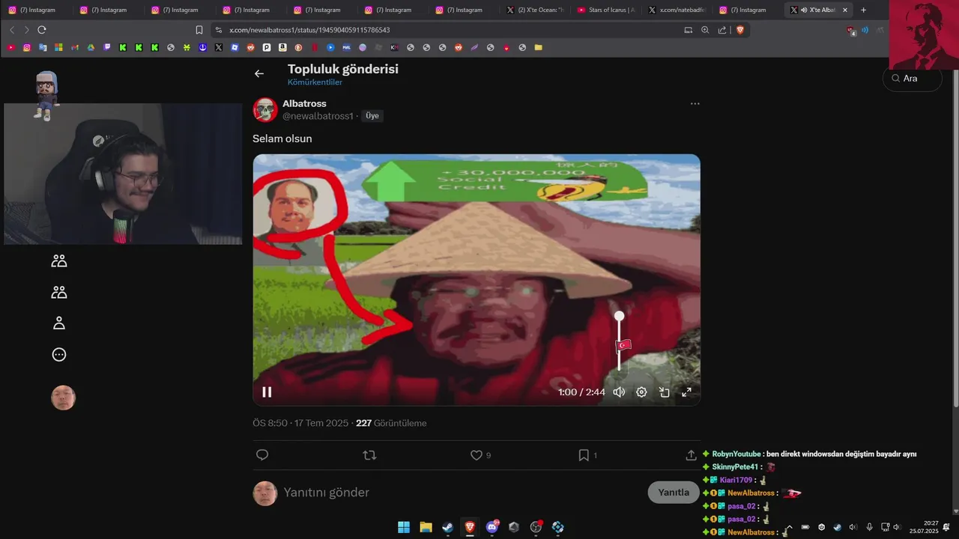The height and width of the screenshot is (539, 959).
Task: Open the bookmarks folder in the bookmarks bar
Action: [x=538, y=47]
